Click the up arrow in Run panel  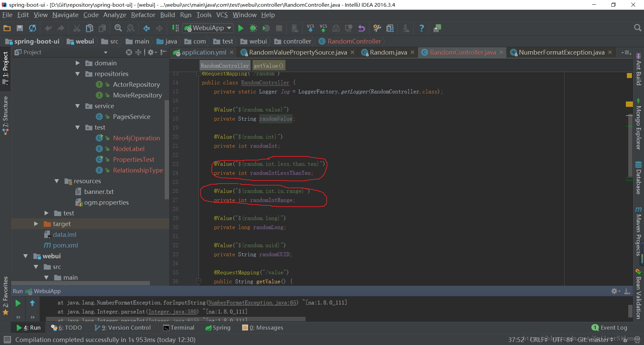tap(32, 303)
